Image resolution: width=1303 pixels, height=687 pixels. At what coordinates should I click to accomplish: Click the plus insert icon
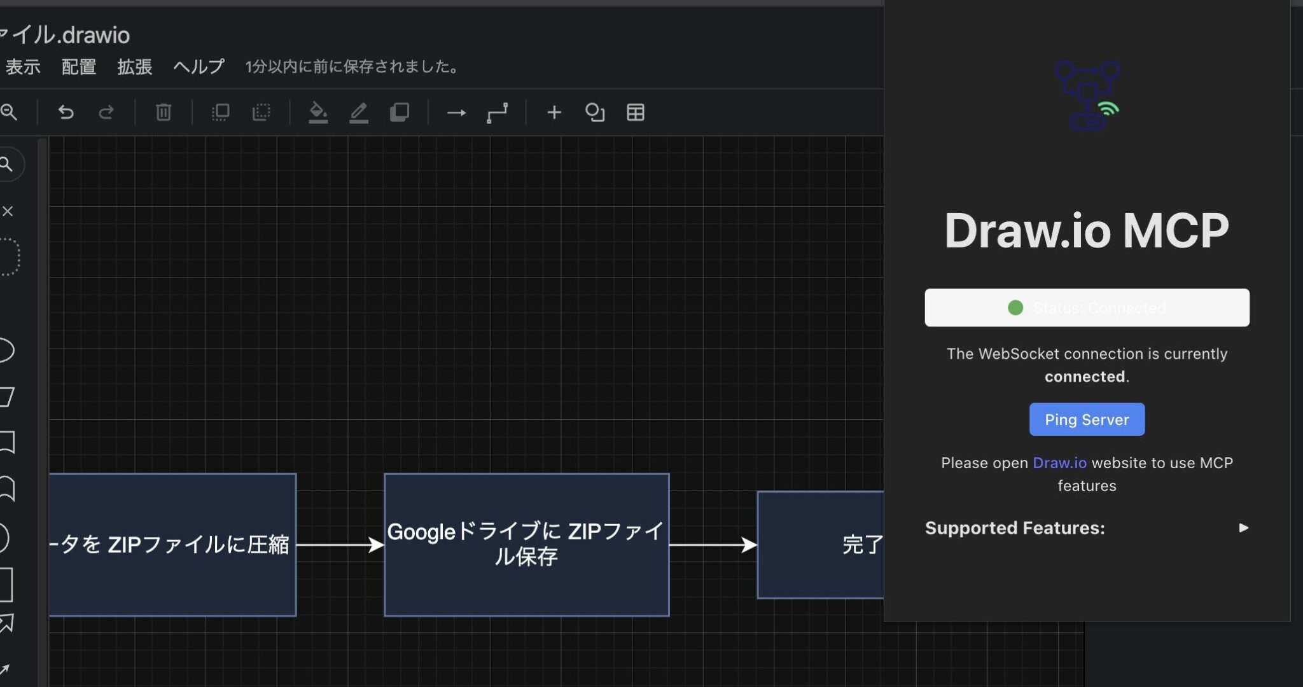(554, 113)
